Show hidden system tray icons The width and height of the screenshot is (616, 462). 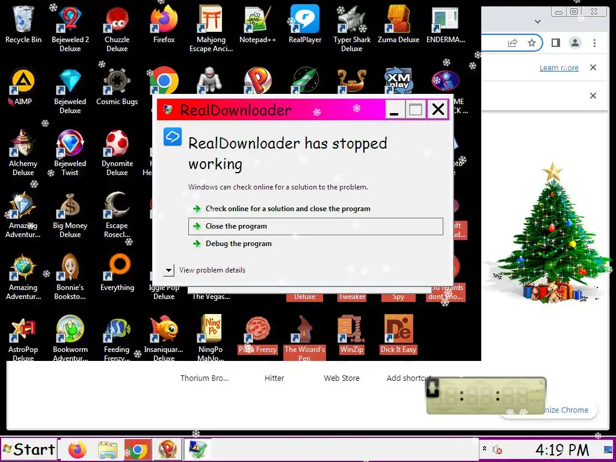(x=484, y=449)
